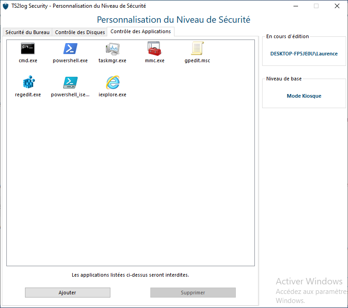Image resolution: width=348 pixels, height=308 pixels.
Task: Click the Ajouter button
Action: pyautogui.click(x=68, y=293)
